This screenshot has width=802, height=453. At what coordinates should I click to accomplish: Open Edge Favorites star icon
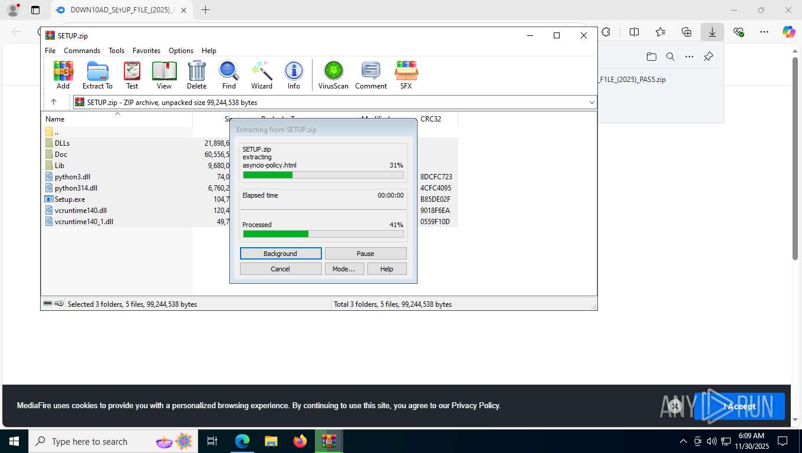660,32
